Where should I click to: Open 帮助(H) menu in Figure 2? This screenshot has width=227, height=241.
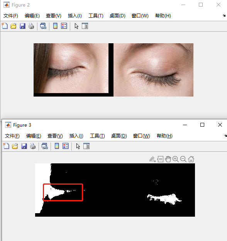pyautogui.click(x=163, y=16)
